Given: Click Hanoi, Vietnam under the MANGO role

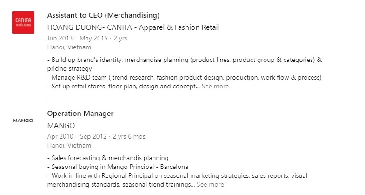Looking at the screenshot, I should pos(69,145).
